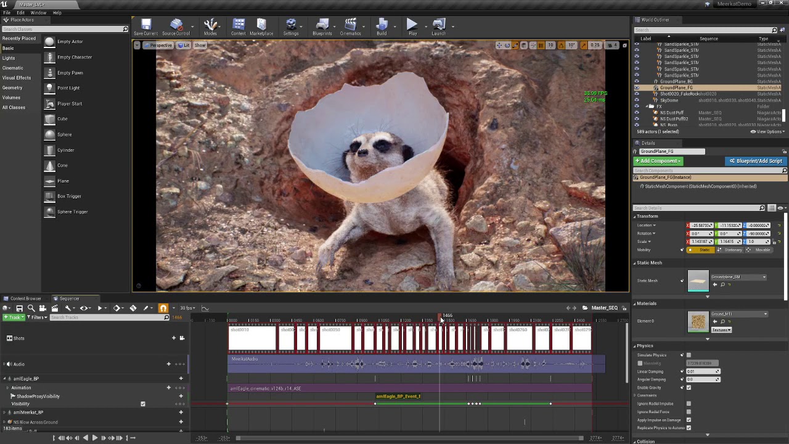Click the green Add Component button
This screenshot has height=444, width=789.
658,161
